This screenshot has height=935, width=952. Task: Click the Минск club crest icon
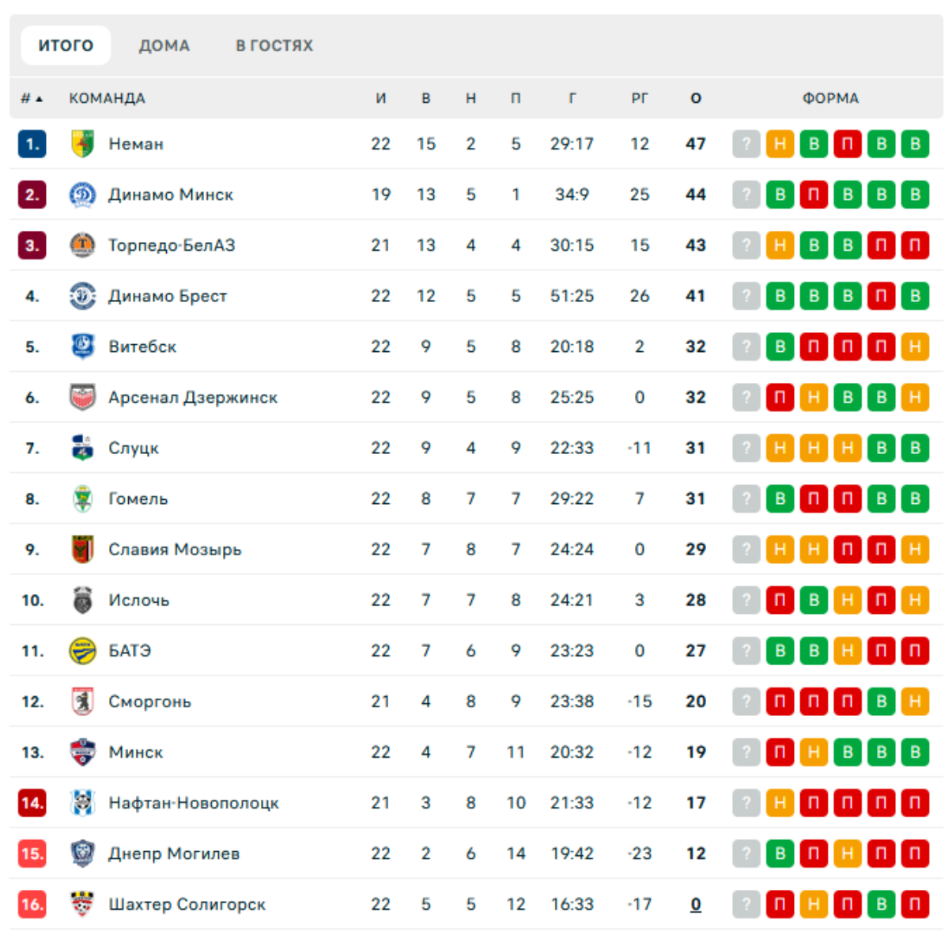click(x=82, y=752)
